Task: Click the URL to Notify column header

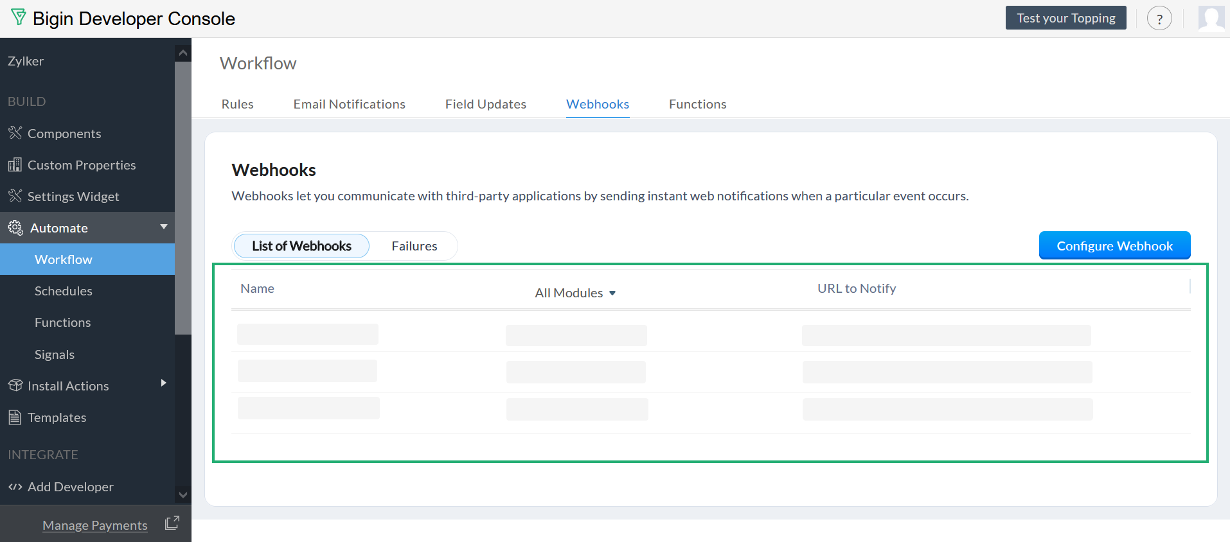Action: pyautogui.click(x=857, y=288)
